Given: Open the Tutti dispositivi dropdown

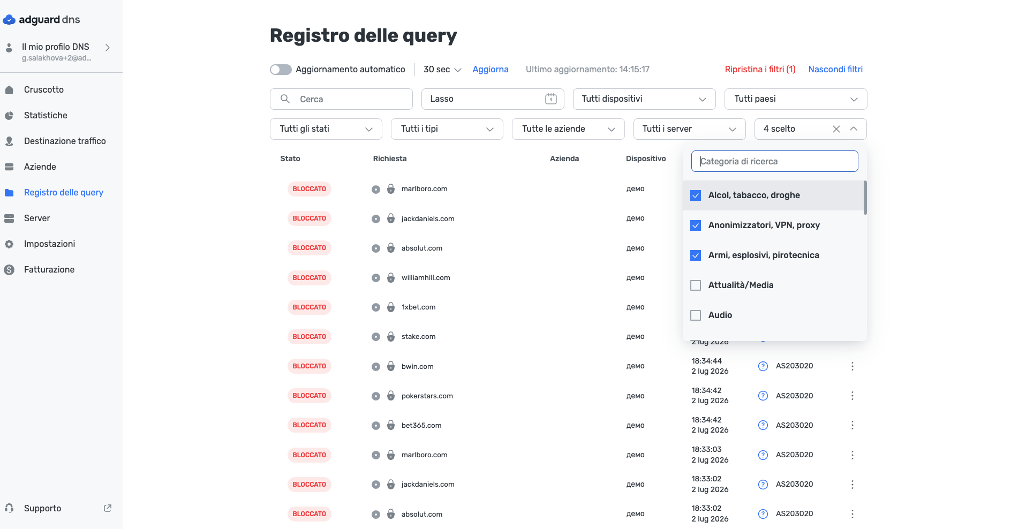Looking at the screenshot, I should pyautogui.click(x=644, y=99).
